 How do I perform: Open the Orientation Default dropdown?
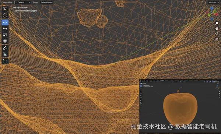pos(22,3)
